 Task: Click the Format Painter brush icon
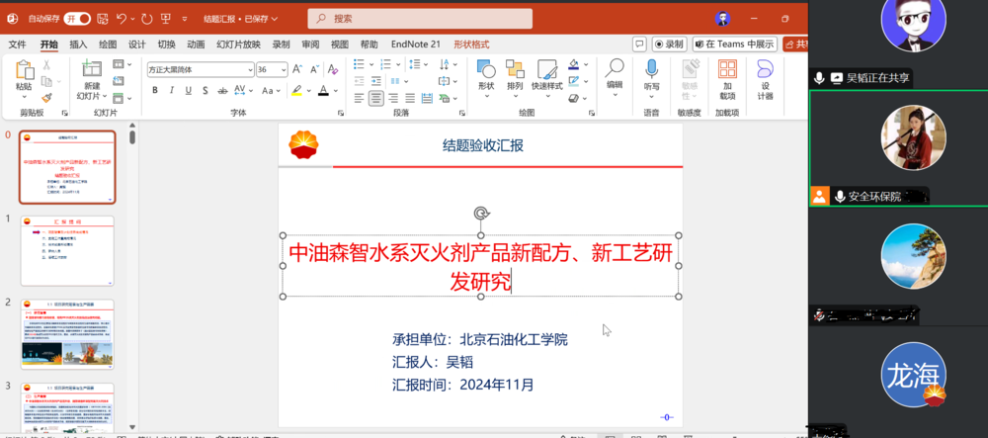pyautogui.click(x=46, y=98)
